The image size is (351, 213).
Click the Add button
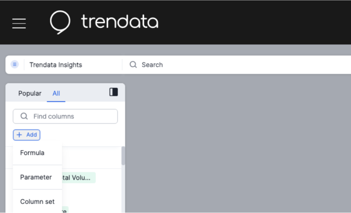27,135
